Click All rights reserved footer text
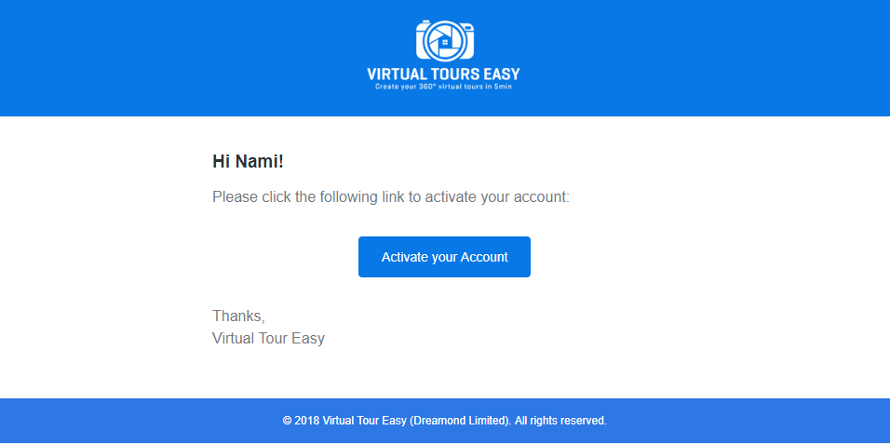 tap(560, 421)
